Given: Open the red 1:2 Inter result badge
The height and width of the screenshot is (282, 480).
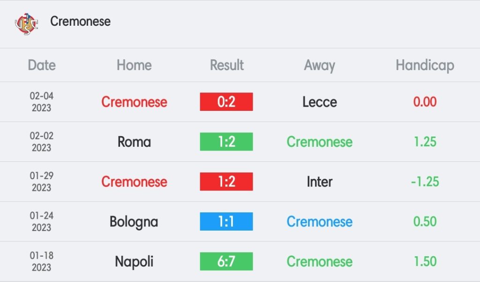Looking at the screenshot, I should point(226,181).
